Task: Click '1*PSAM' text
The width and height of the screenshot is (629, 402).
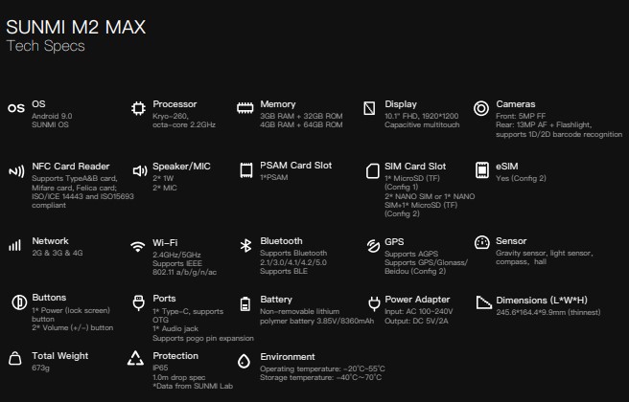Action: click(273, 177)
